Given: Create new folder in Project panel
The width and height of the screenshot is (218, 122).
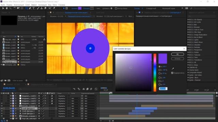Looking at the screenshot, I should 5,80.
